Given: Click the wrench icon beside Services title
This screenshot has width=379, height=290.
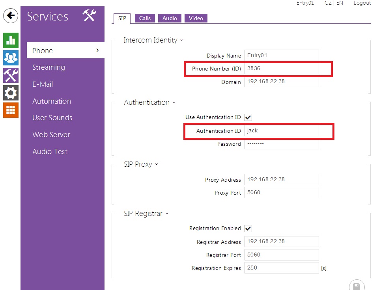Looking at the screenshot, I should point(89,16).
